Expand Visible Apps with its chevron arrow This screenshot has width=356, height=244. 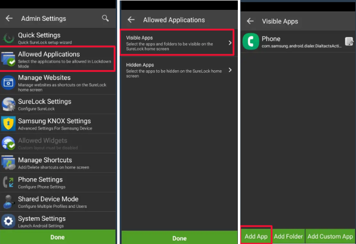[x=229, y=43]
